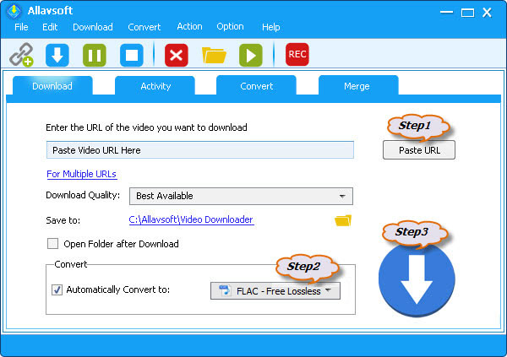Open the Action menu

coord(189,26)
